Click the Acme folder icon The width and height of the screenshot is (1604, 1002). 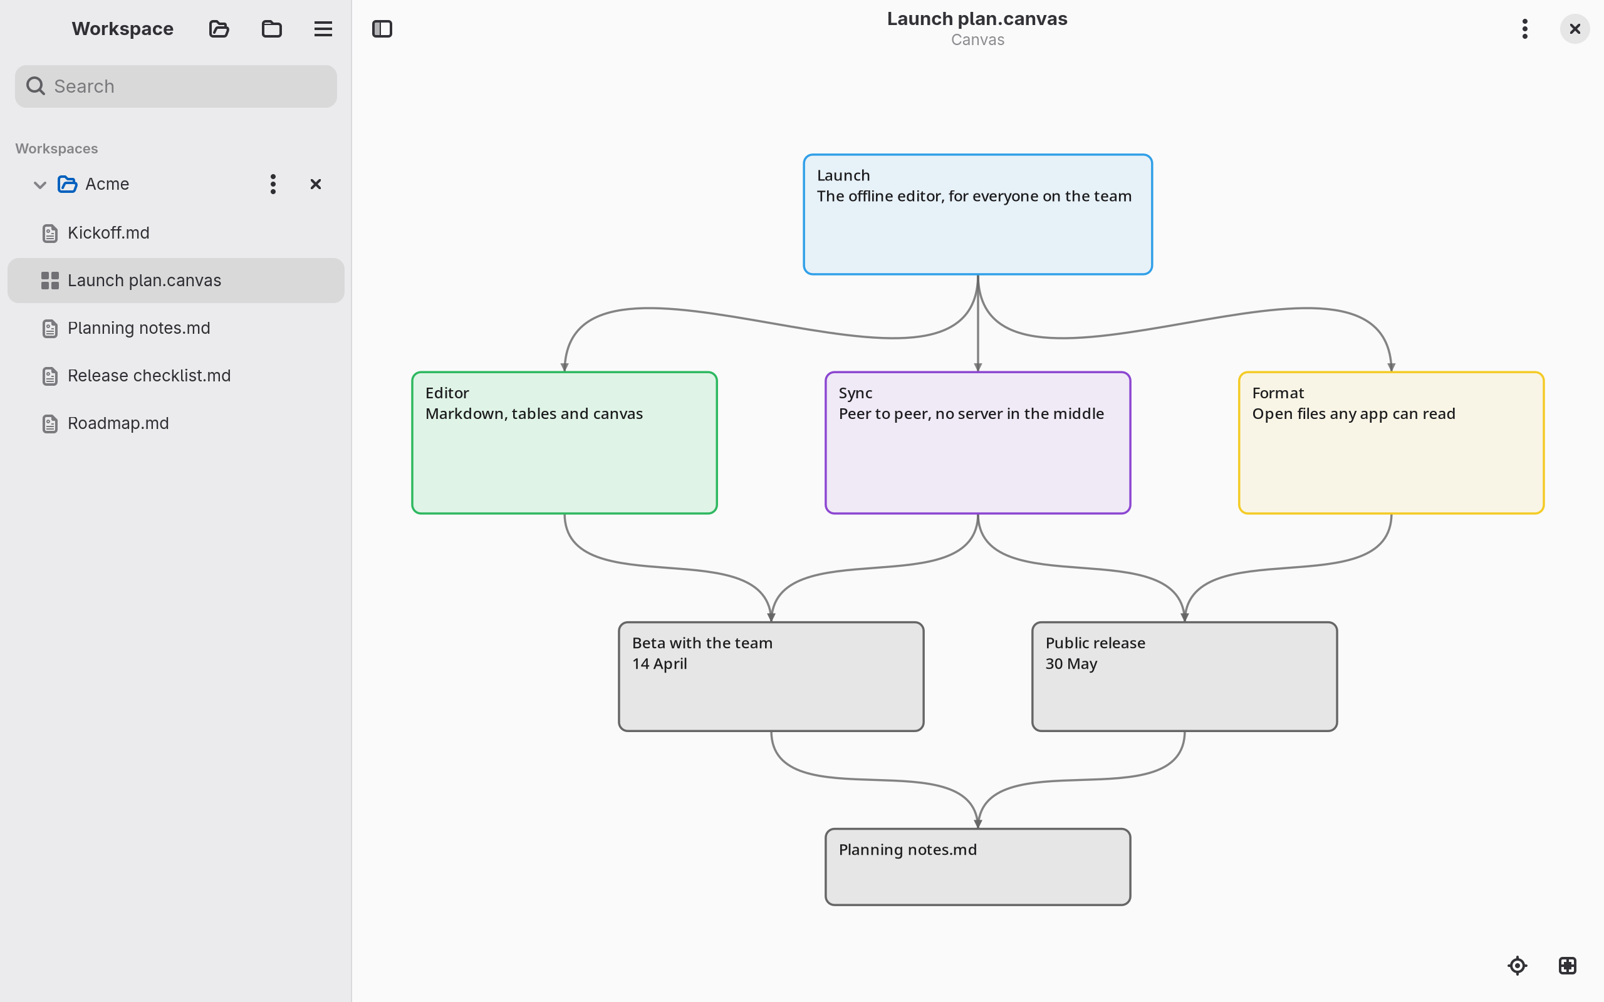[x=67, y=184]
